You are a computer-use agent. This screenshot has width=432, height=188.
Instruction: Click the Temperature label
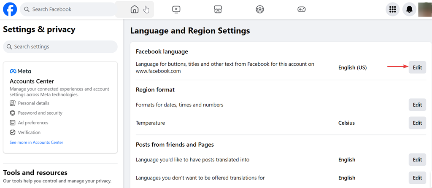150,123
